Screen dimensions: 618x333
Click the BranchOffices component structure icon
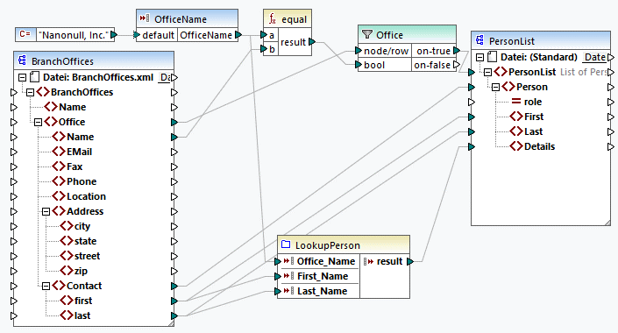pos(22,60)
